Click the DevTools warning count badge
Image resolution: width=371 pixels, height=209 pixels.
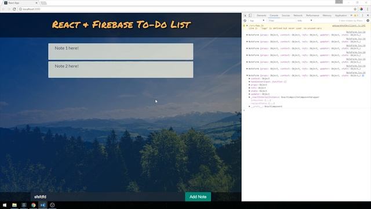pyautogui.click(x=356, y=16)
